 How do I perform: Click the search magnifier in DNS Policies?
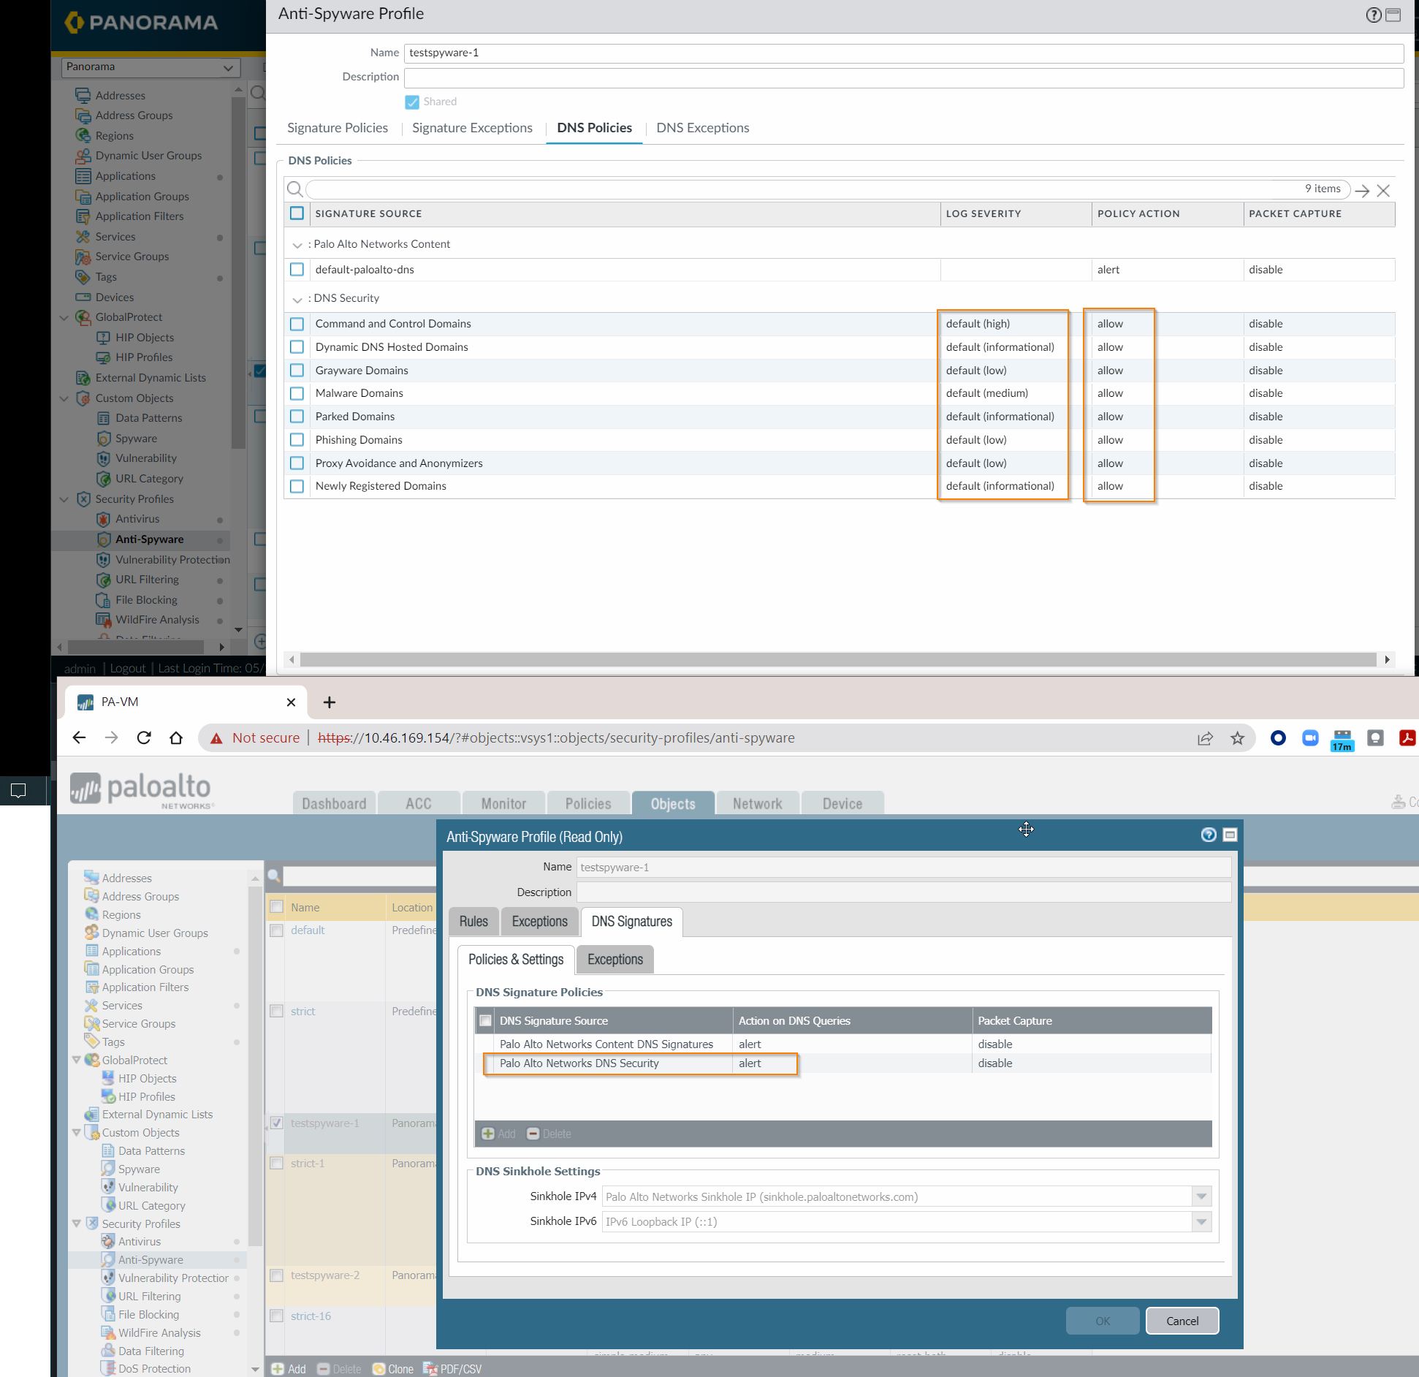point(295,190)
